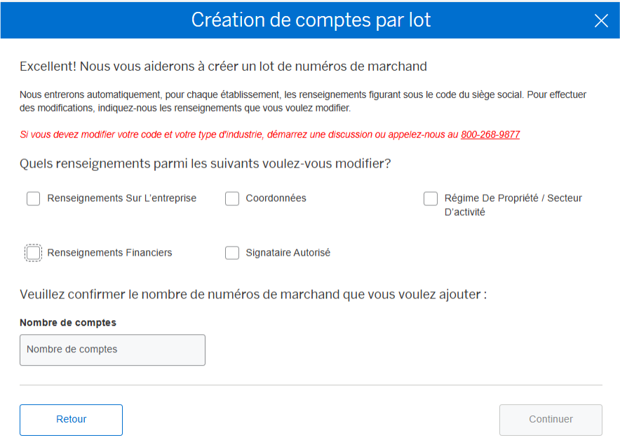Tick the Coordonnées checkbox
620x447 pixels.
pos(232,199)
